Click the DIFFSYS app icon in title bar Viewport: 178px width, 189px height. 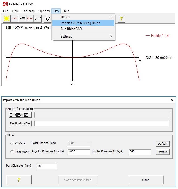coord(6,4)
